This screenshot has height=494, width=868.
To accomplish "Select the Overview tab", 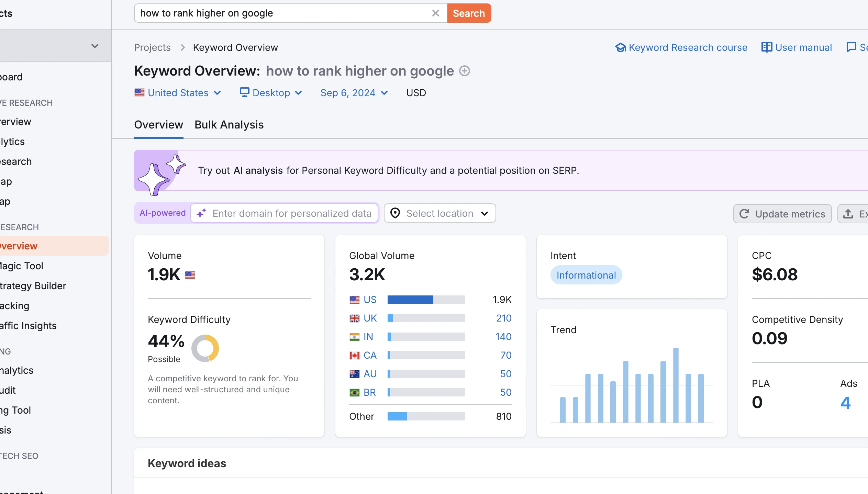I will pyautogui.click(x=158, y=125).
